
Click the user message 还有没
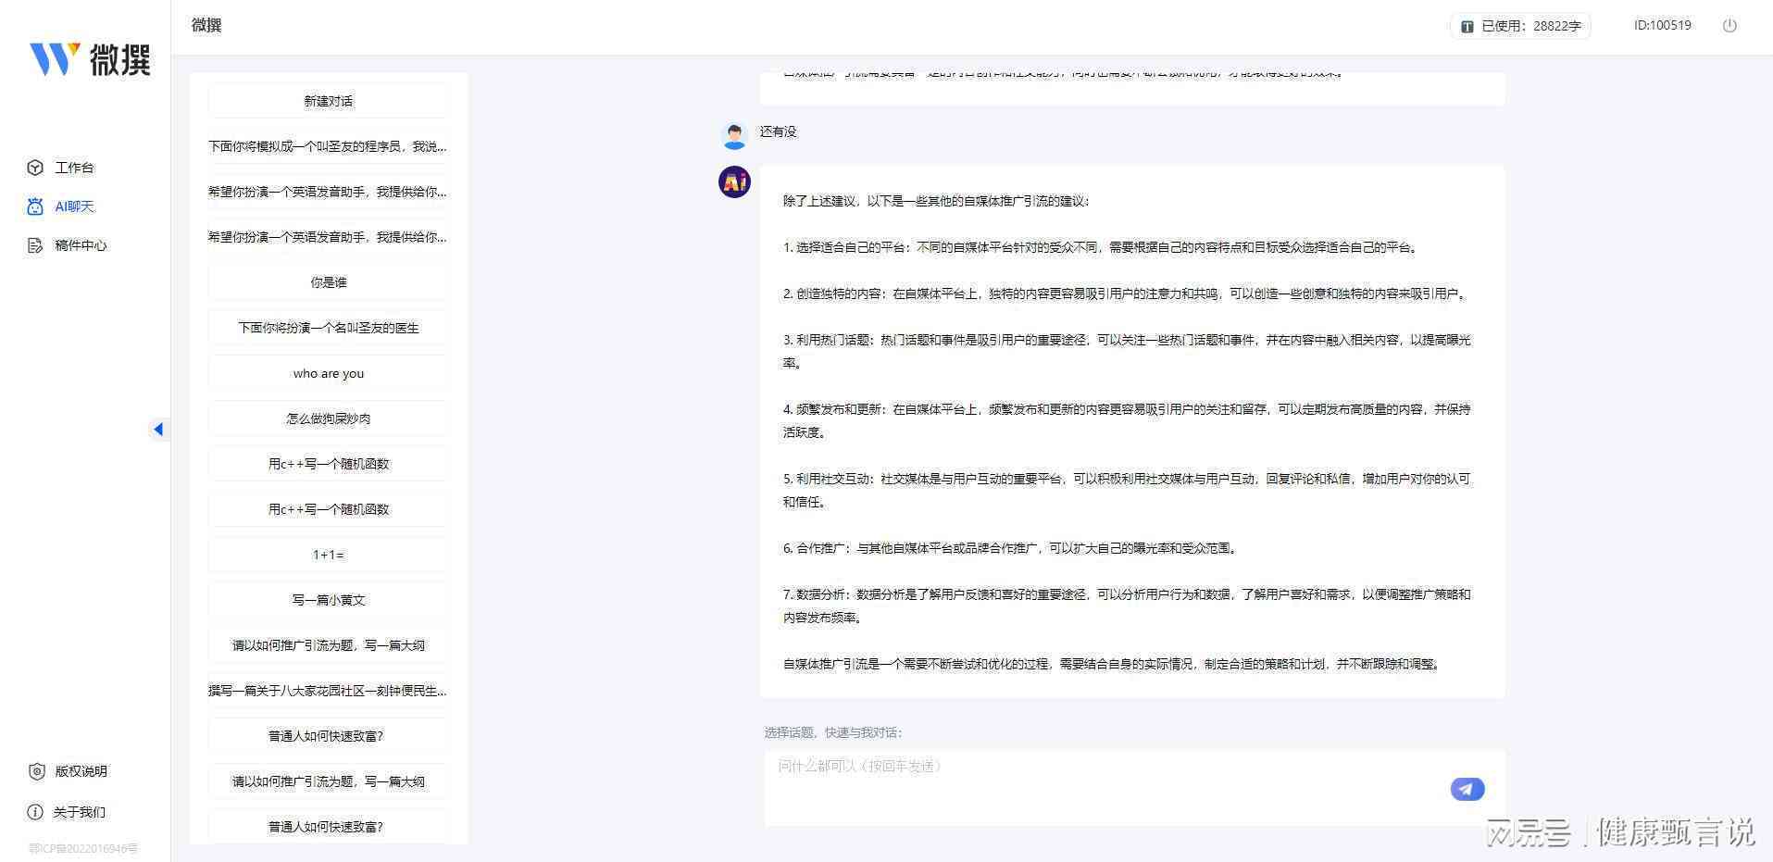pos(778,131)
